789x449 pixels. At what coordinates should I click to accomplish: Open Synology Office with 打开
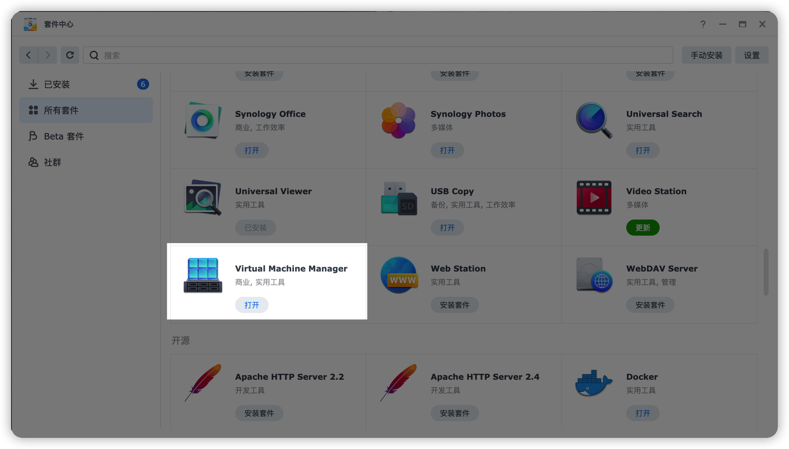pyautogui.click(x=252, y=150)
